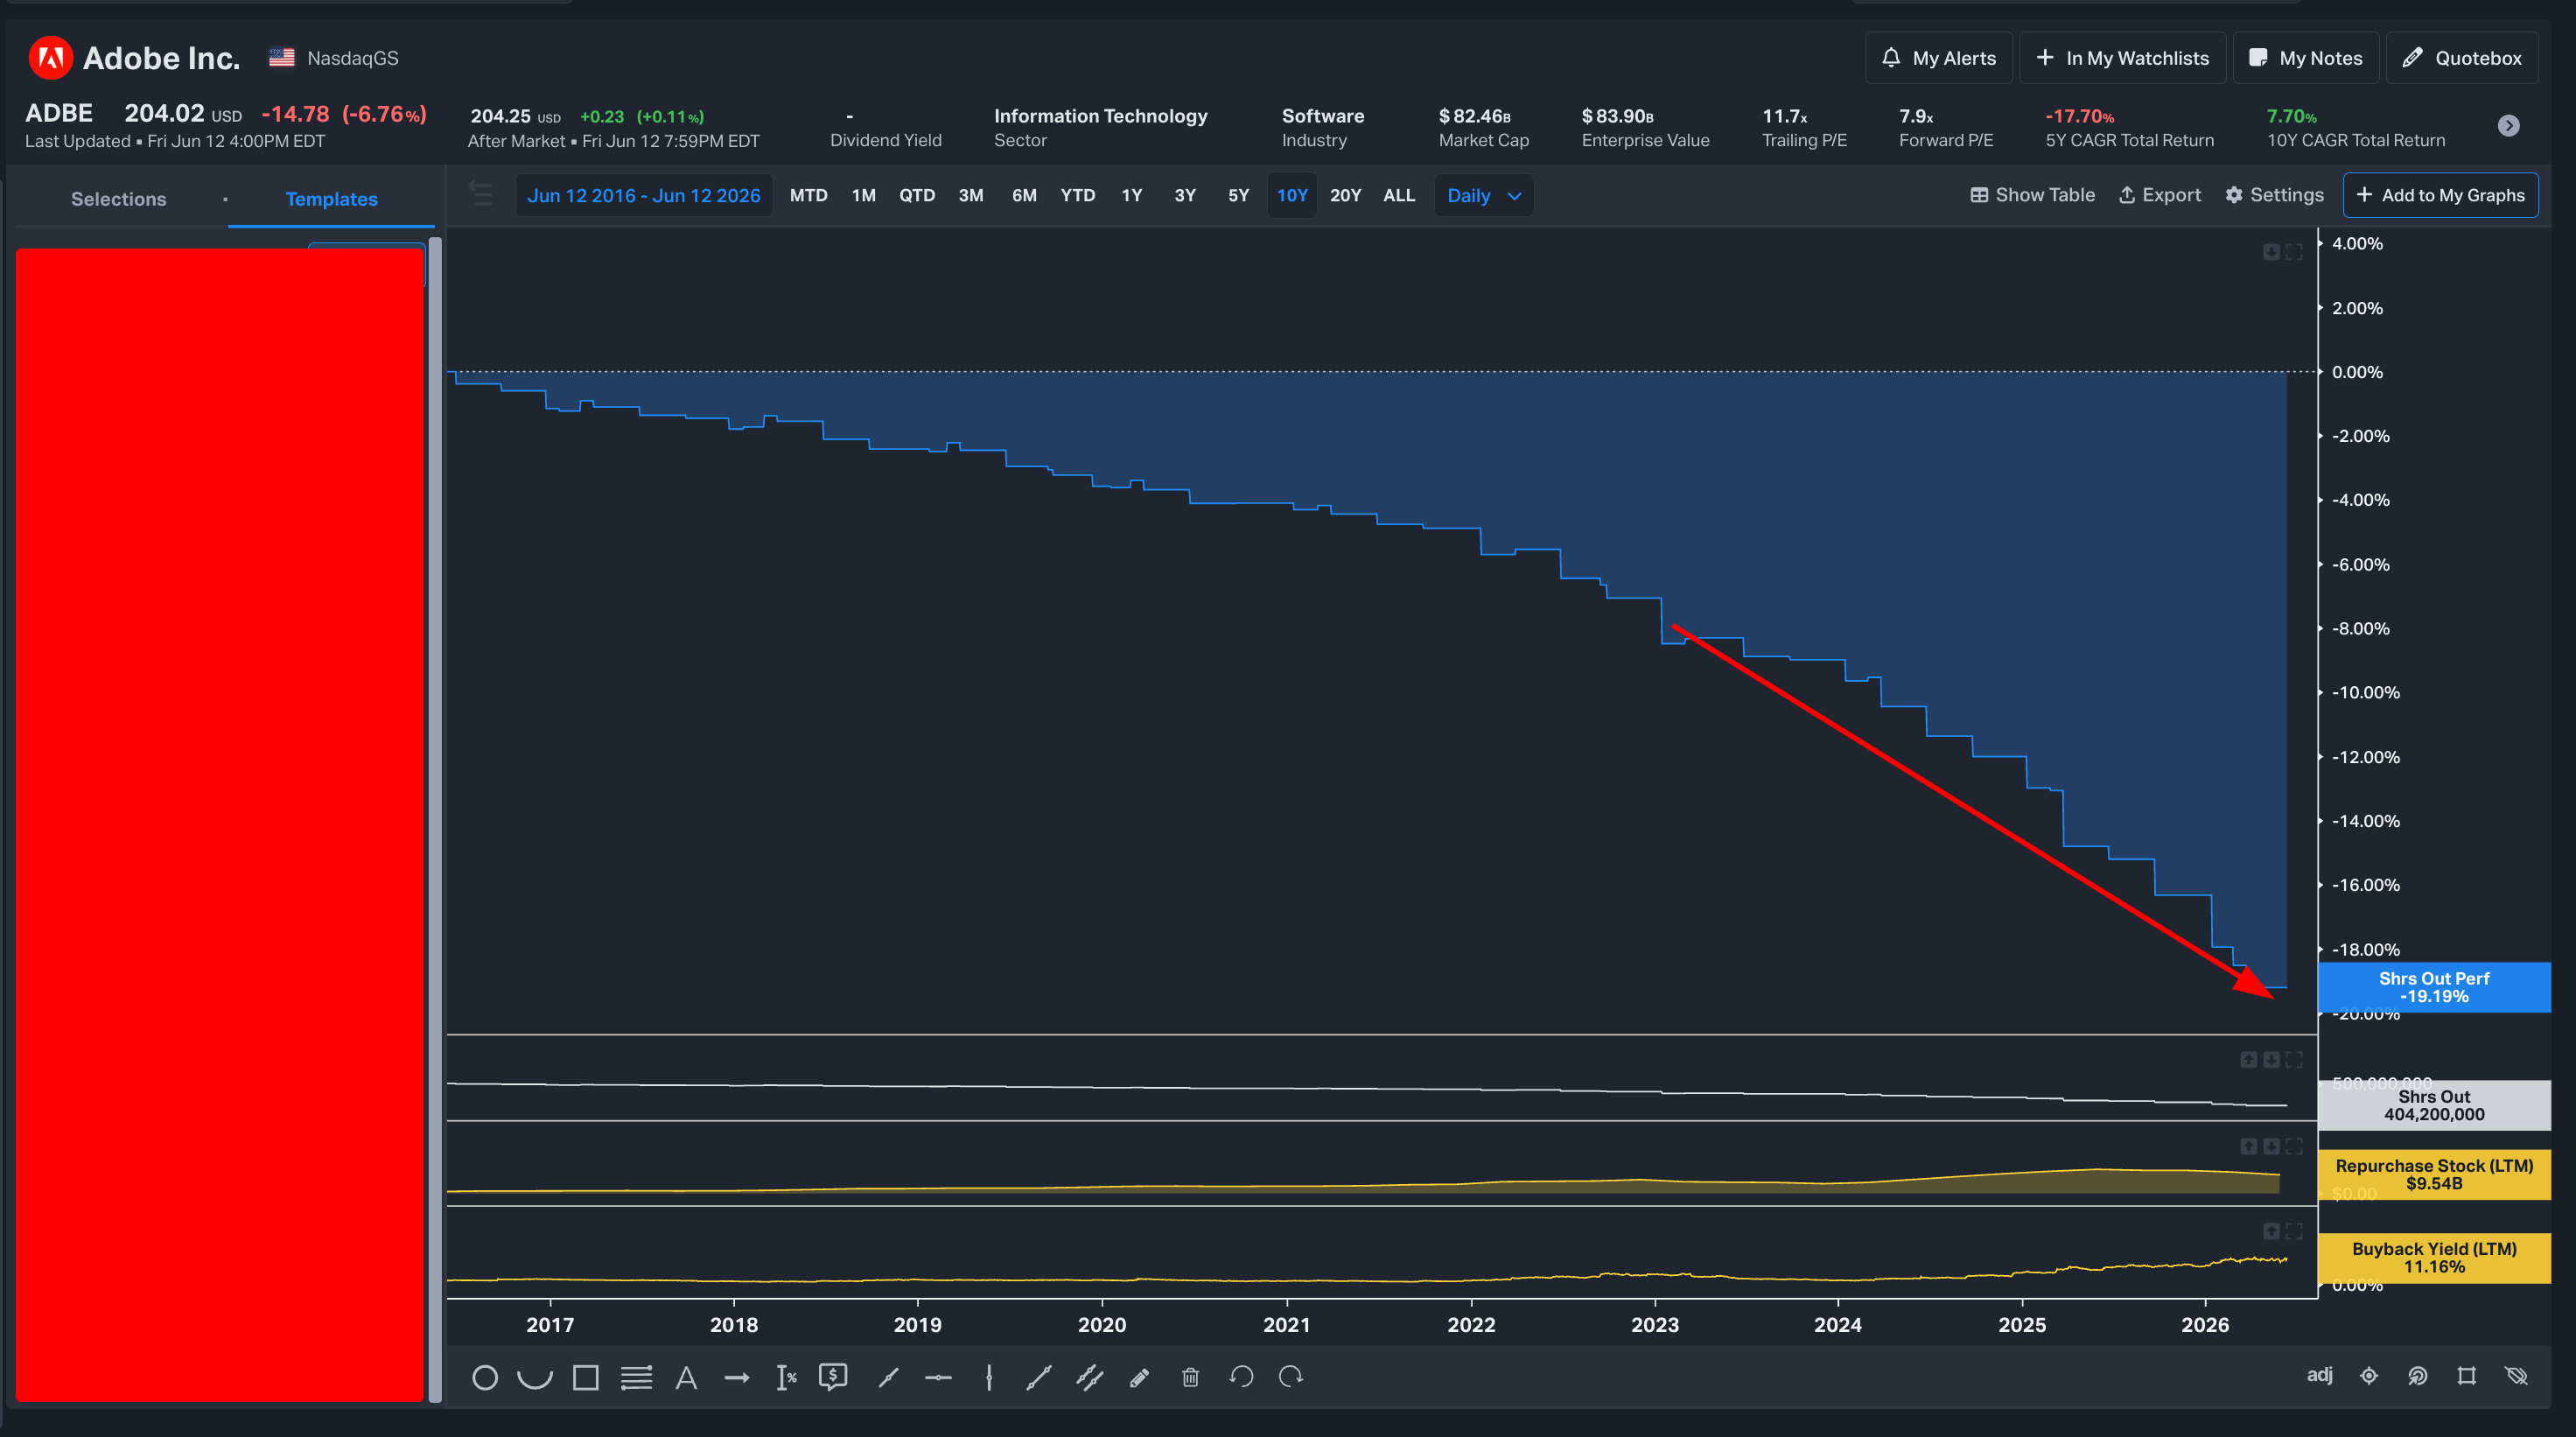
Task: Switch to the Selections tab
Action: (x=119, y=199)
